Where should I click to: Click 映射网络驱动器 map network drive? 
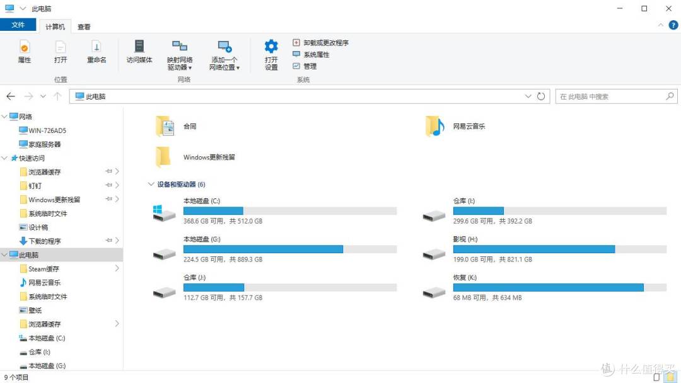pos(180,55)
